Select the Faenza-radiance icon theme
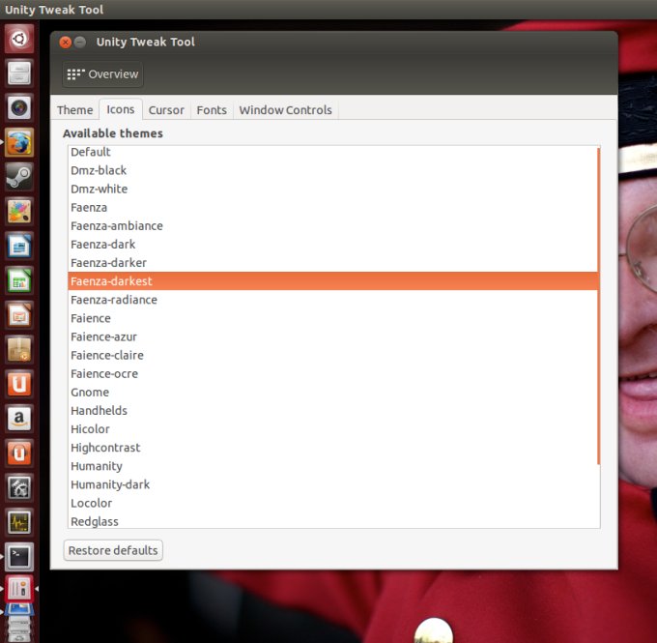 click(114, 300)
